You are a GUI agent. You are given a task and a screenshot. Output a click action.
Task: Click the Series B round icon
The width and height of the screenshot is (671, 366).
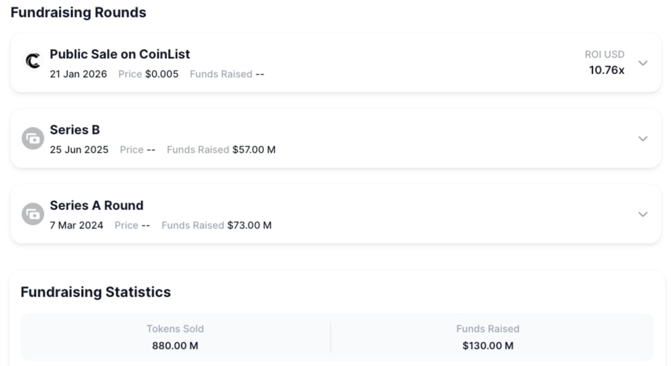pos(33,139)
